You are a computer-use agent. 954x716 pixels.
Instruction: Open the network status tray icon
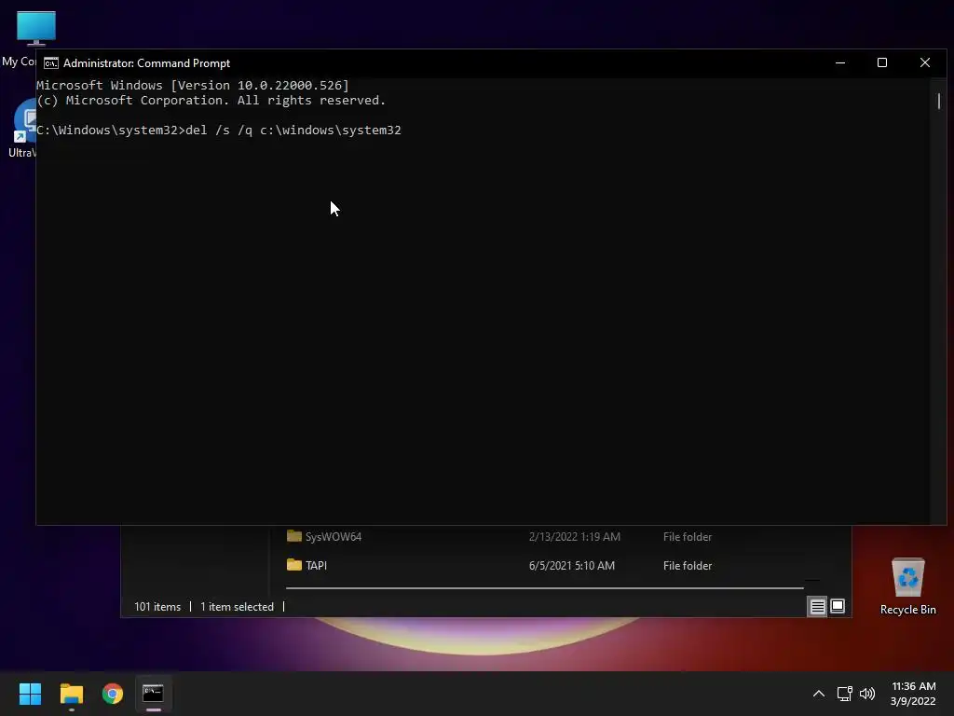tap(844, 694)
